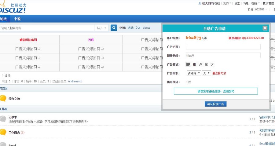Toggle italic (斜) ad style icon
This screenshot has width=275, height=146.
[x=200, y=64]
